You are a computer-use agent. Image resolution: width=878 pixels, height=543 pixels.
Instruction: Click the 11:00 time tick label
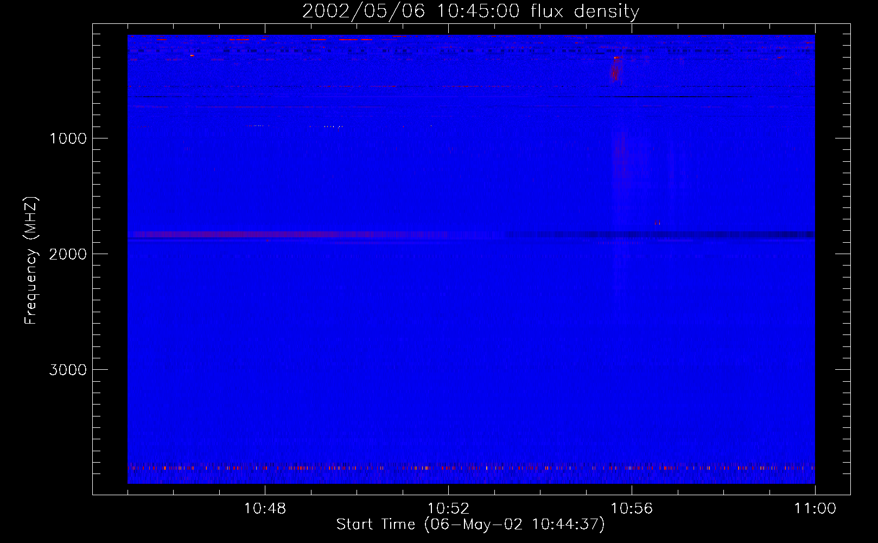[x=815, y=509]
